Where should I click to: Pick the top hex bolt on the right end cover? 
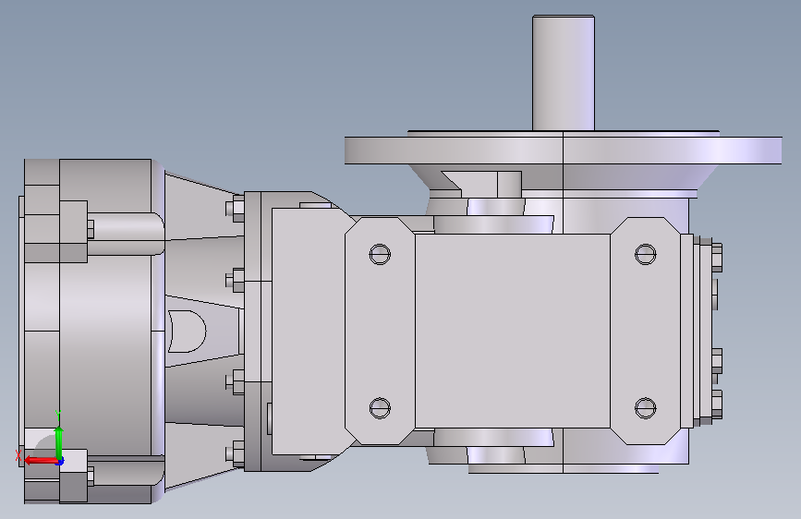(x=716, y=258)
